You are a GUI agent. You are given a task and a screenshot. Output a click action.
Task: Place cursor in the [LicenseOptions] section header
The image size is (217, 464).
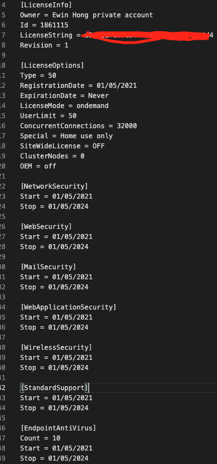click(x=52, y=65)
